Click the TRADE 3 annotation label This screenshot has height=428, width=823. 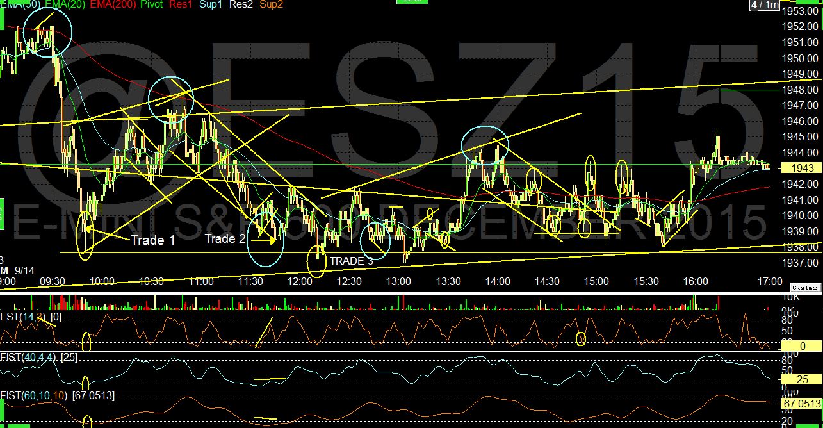pos(351,261)
